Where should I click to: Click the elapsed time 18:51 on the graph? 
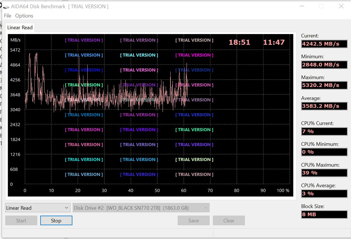(x=239, y=42)
